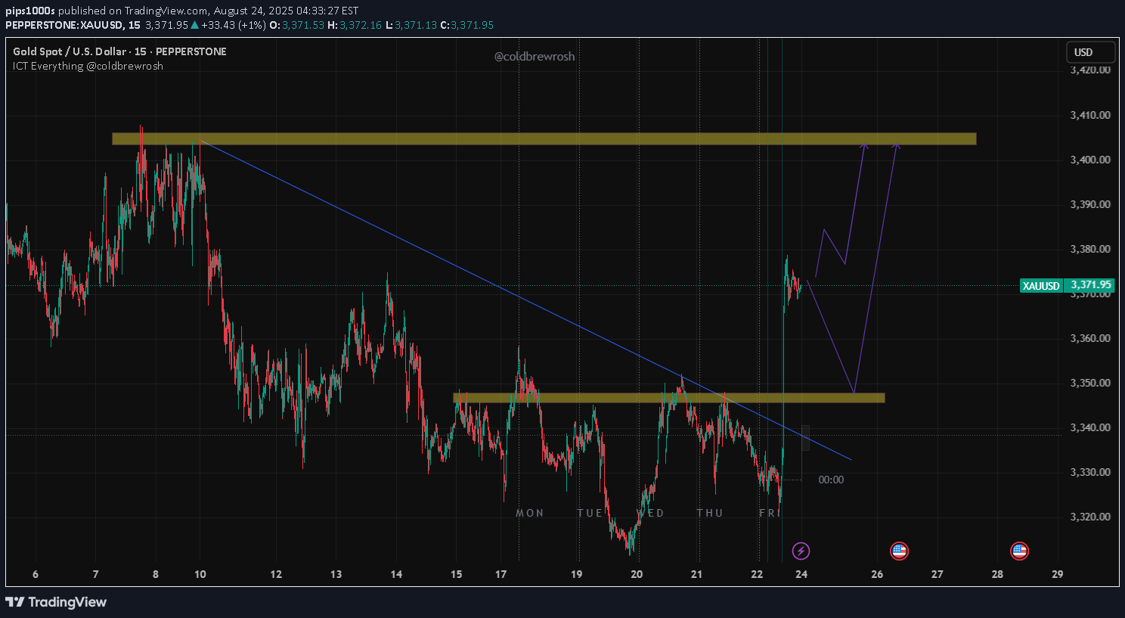The width and height of the screenshot is (1125, 618).
Task: Click the upper yellow resistance zone rectangle
Action: tap(544, 138)
